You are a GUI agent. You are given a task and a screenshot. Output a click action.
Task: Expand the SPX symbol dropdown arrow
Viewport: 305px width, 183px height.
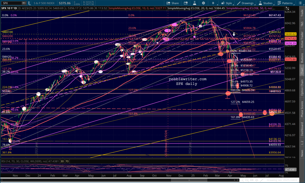(24, 3)
